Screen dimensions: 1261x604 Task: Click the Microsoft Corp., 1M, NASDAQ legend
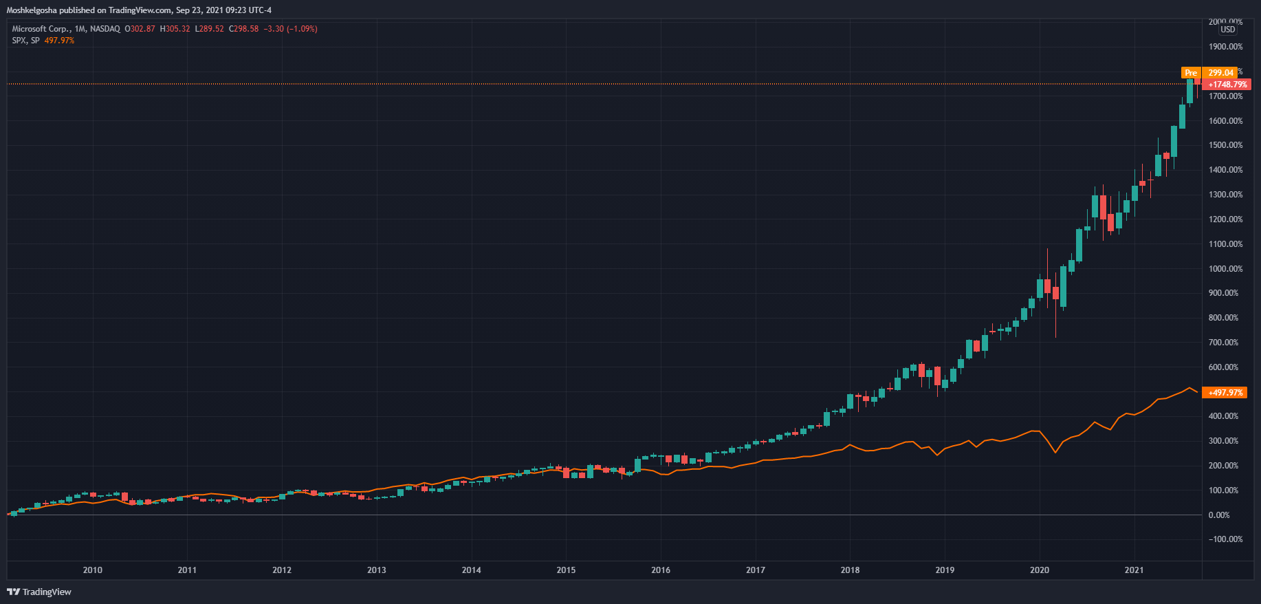pyautogui.click(x=66, y=29)
